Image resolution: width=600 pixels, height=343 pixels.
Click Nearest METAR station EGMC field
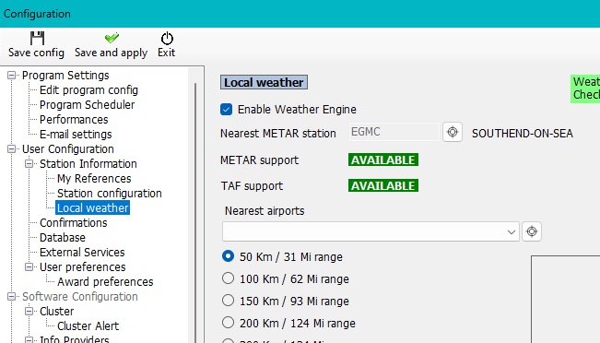(x=394, y=132)
